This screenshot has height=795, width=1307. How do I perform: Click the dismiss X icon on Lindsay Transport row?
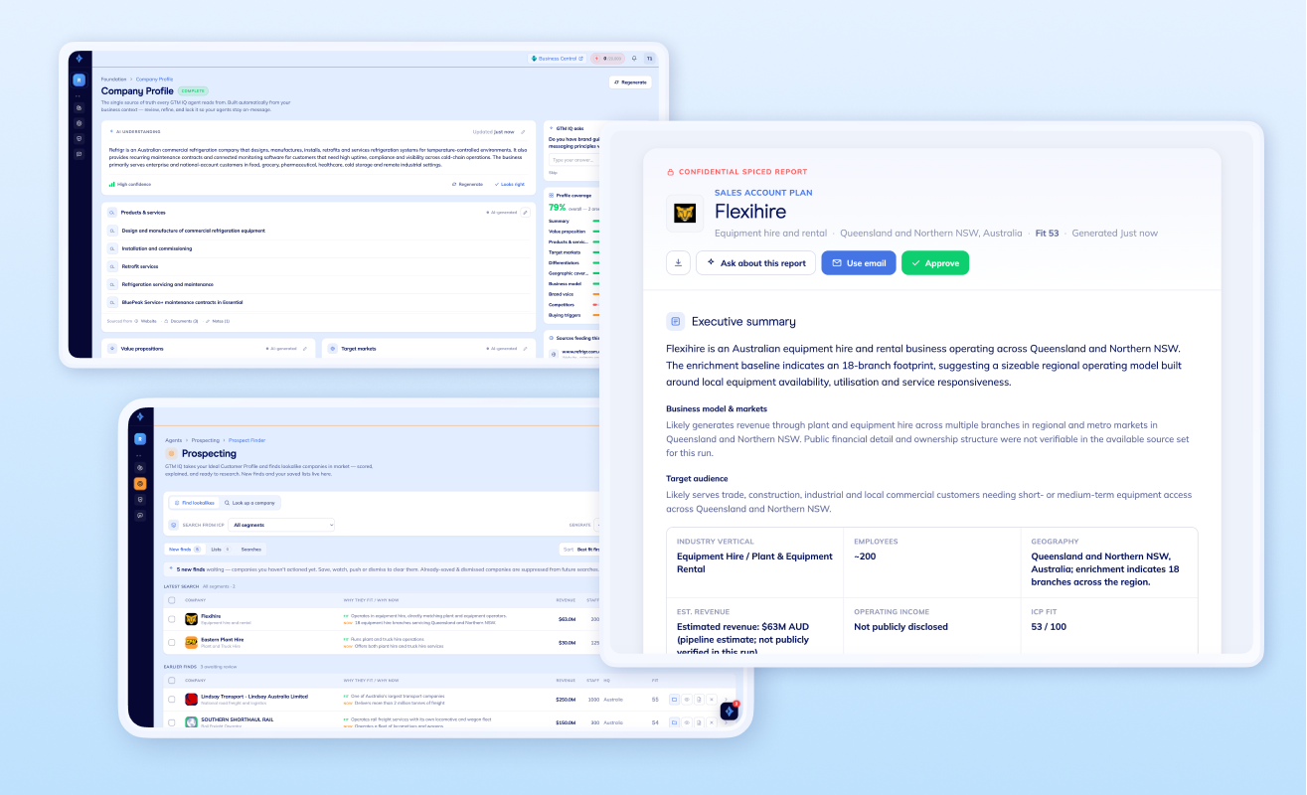tap(712, 700)
